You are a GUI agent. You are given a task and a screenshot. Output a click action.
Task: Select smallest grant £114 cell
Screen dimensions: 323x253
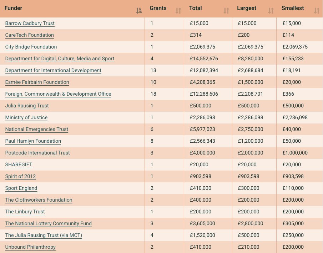pyautogui.click(x=300, y=35)
